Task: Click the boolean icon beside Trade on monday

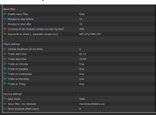Action: pos(5,64)
